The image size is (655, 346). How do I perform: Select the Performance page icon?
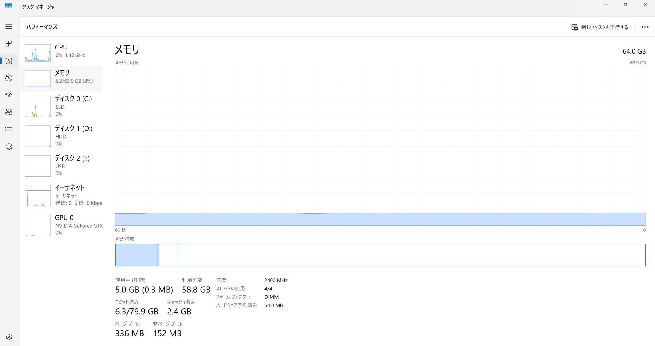click(x=9, y=61)
